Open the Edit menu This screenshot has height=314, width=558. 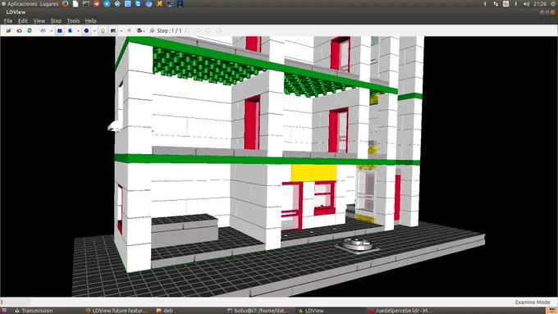pyautogui.click(x=23, y=20)
